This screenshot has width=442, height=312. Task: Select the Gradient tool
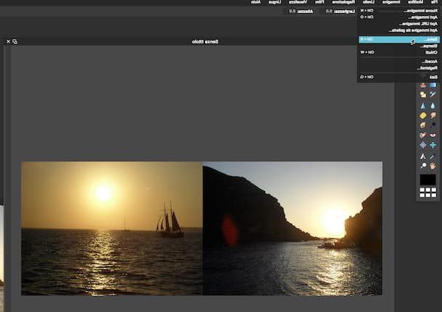coord(433,85)
